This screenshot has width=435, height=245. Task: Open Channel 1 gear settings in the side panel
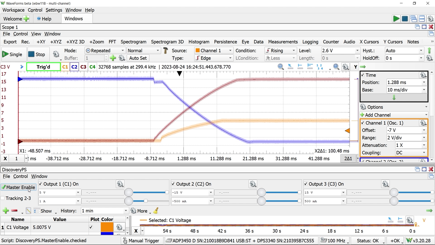pos(423,123)
